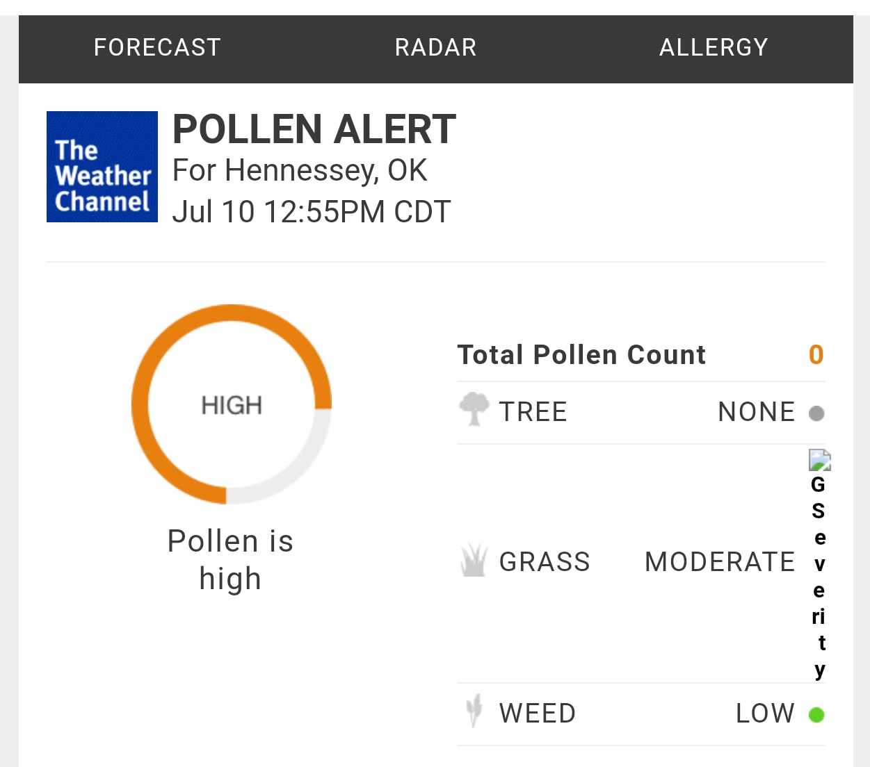Click the orange total count value 0
The width and height of the screenshot is (870, 767).
[816, 355]
